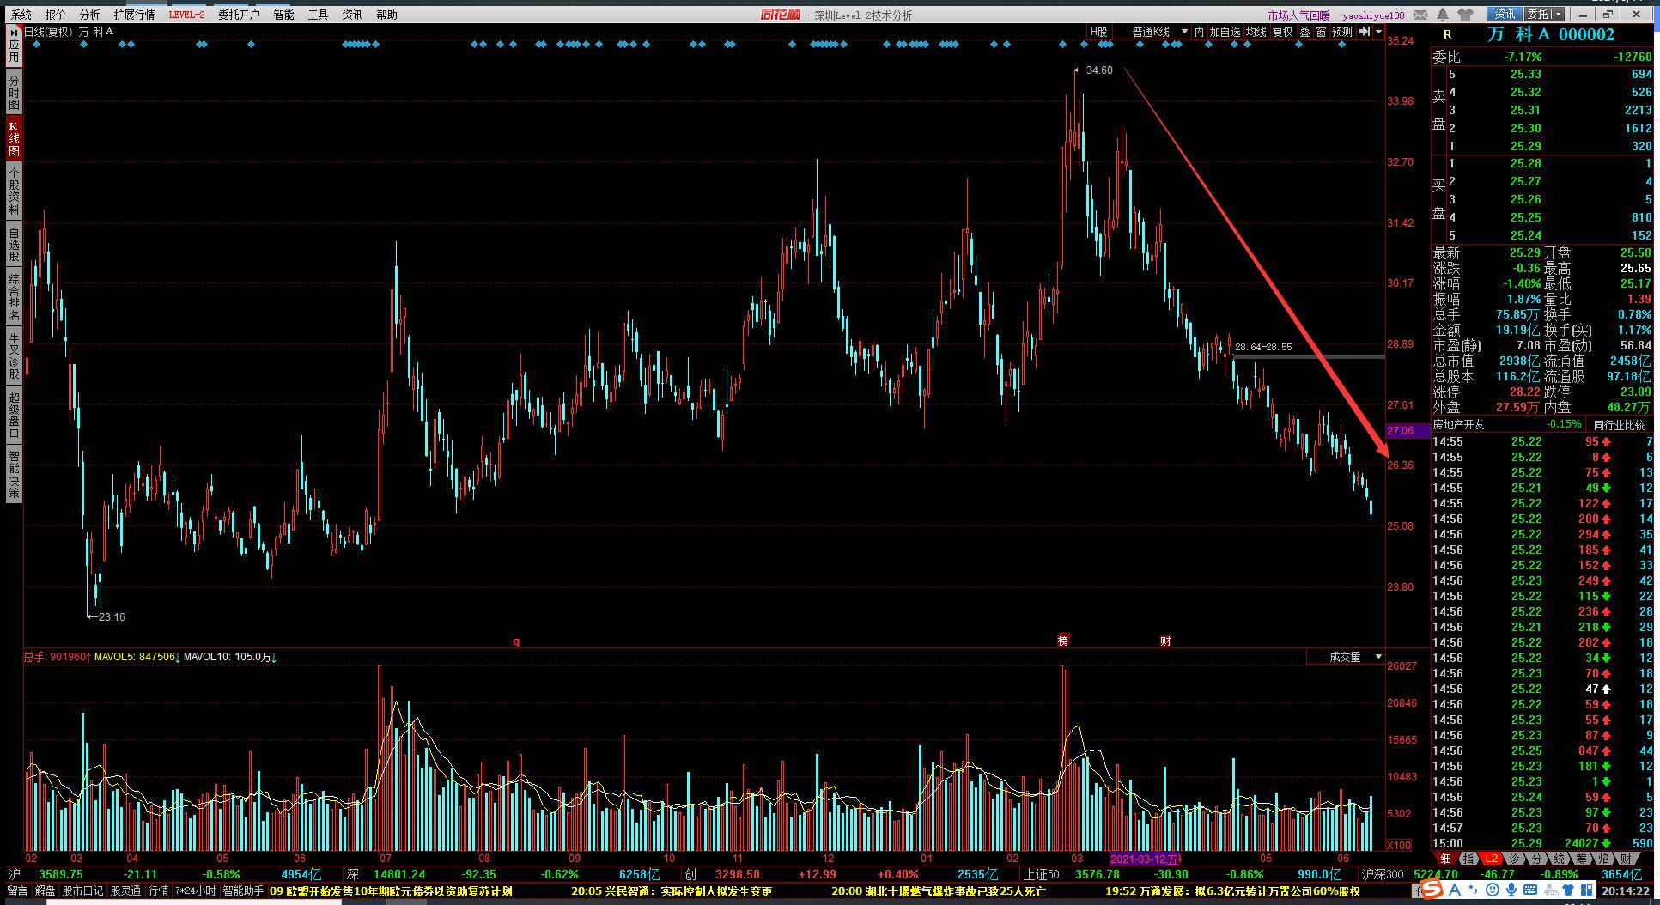Open the skin shirt icon in title bar

(1465, 15)
